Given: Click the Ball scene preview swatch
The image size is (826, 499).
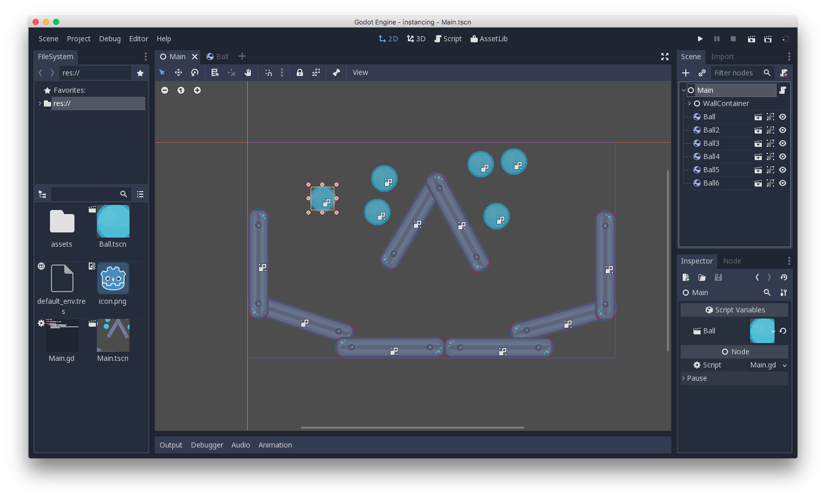Looking at the screenshot, I should [762, 331].
